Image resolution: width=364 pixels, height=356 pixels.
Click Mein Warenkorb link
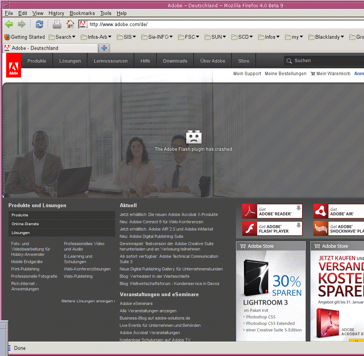click(x=333, y=74)
